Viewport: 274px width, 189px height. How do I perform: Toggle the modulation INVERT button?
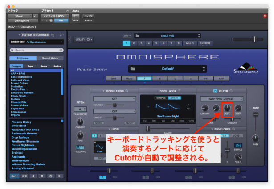click(129, 123)
